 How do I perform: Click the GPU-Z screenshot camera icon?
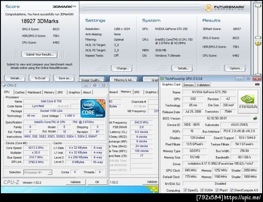(257, 85)
